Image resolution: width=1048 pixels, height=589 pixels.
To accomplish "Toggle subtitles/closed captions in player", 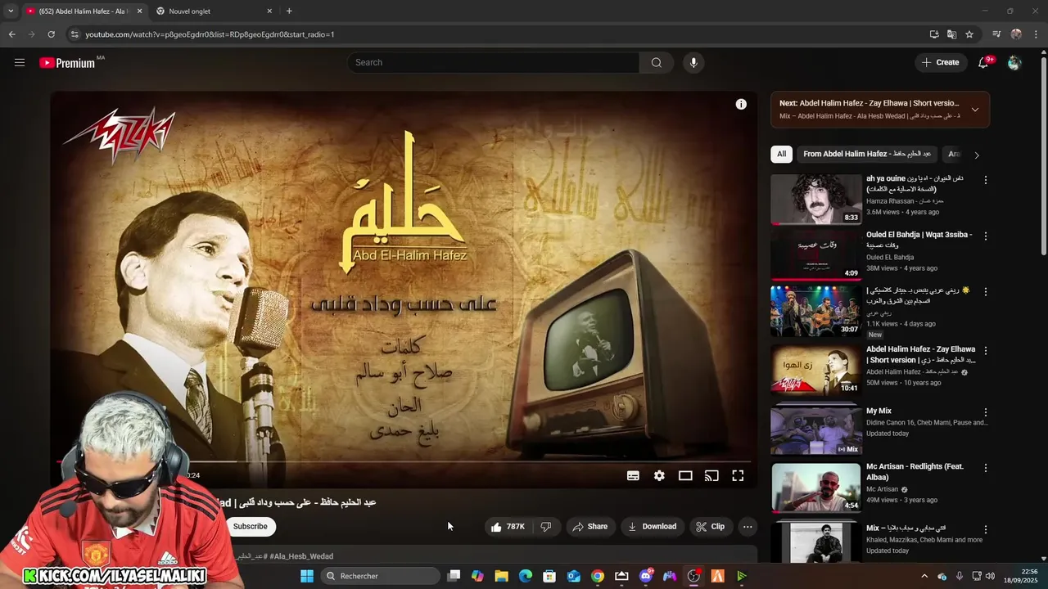I will [x=633, y=475].
